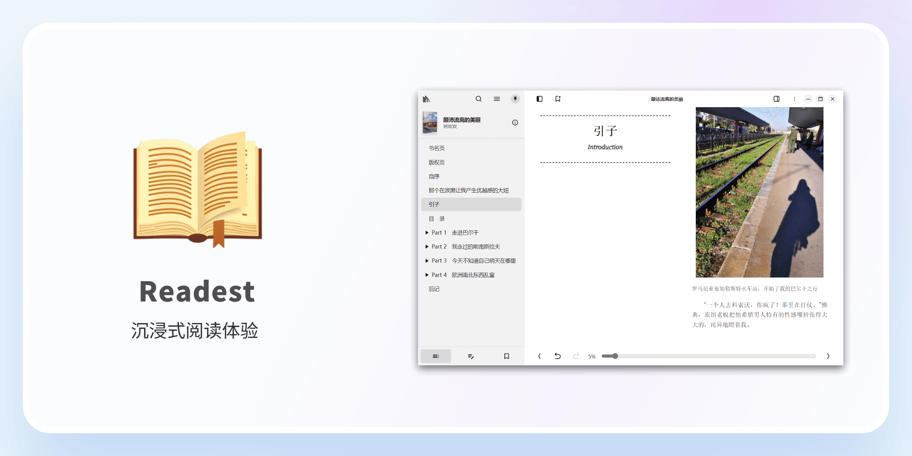Select the 引子 chapter

point(471,204)
